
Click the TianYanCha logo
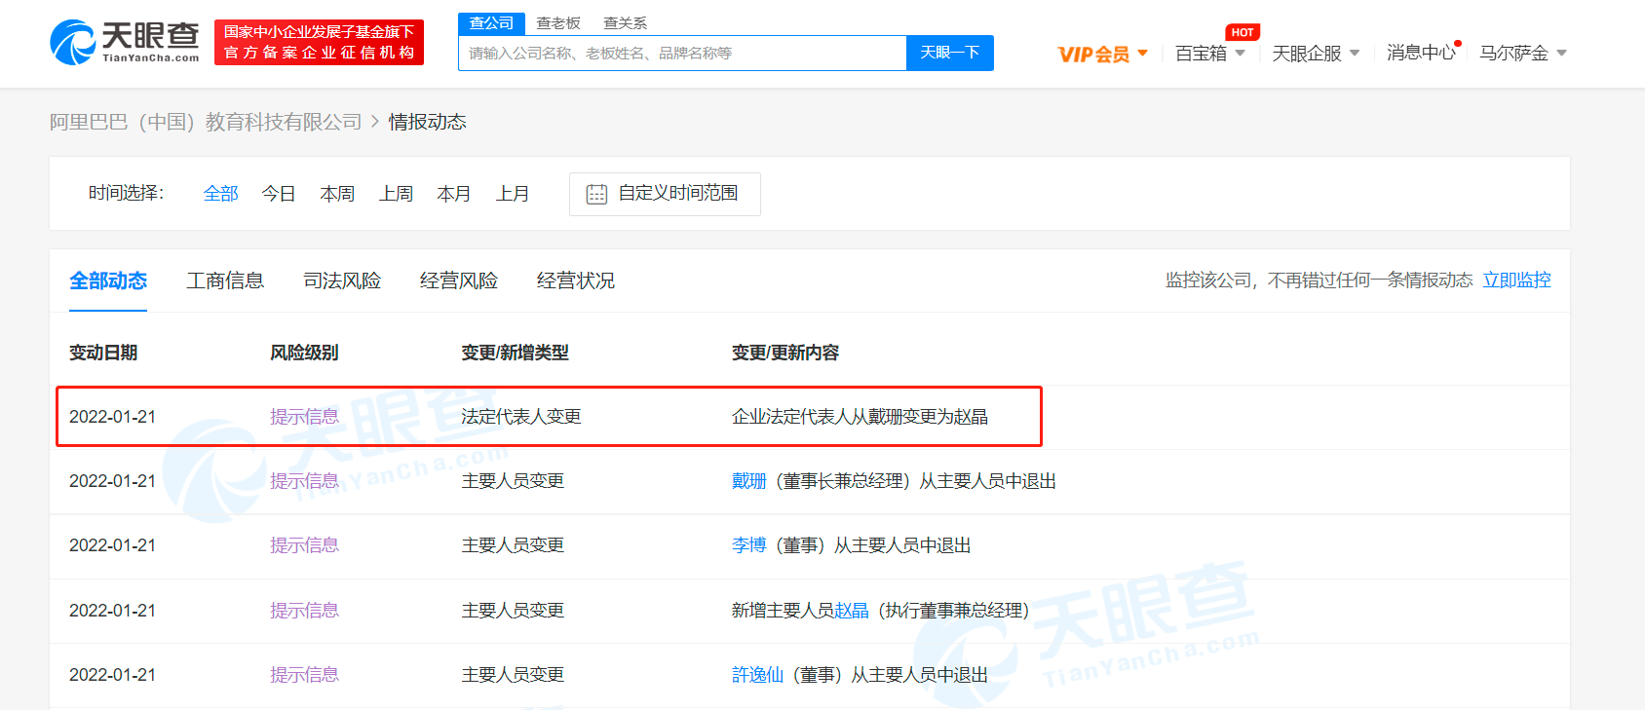coord(124,43)
